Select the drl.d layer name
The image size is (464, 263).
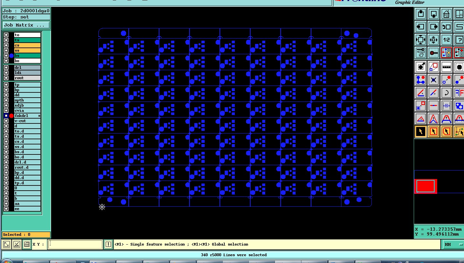pyautogui.click(x=27, y=162)
